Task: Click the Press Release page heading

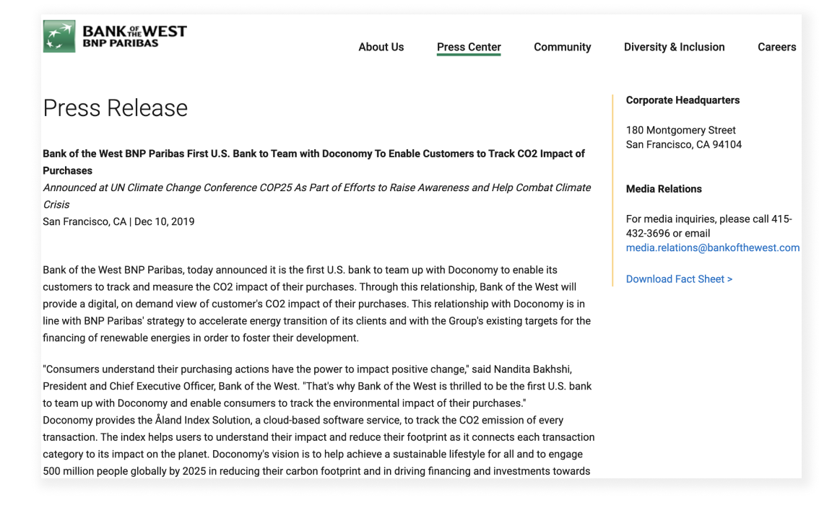Action: tap(115, 108)
